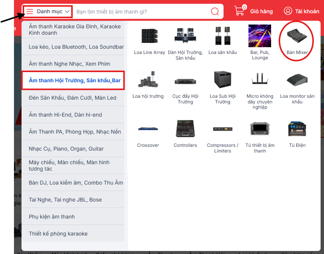Click the Thiết kế phòng karaoke link

pyautogui.click(x=58, y=234)
